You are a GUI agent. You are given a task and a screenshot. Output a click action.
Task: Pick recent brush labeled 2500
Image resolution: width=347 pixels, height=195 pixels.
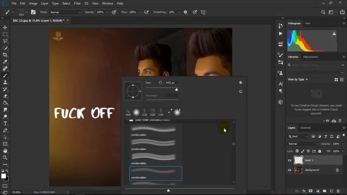[x=152, y=112]
